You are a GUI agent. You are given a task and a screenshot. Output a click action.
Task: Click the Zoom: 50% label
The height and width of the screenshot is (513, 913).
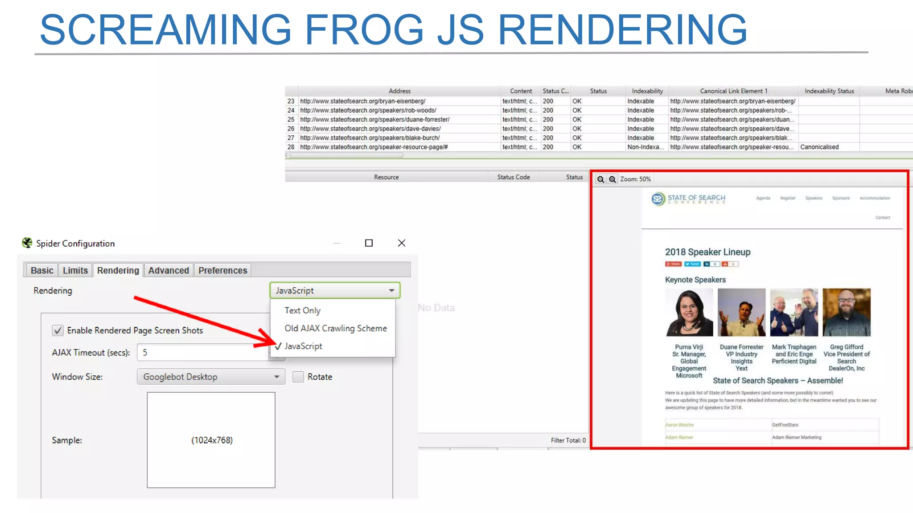point(635,179)
